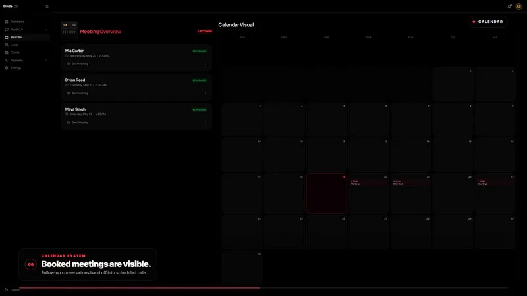527x296 pixels.
Task: Open Maya Singh event on May 23
Action: point(495,183)
